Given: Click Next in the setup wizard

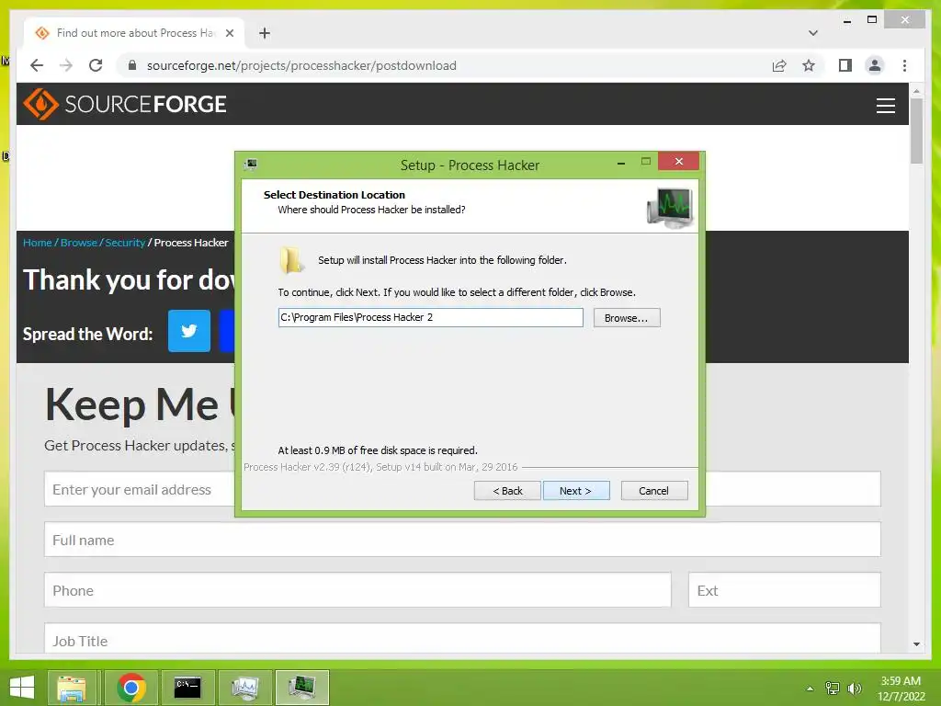Looking at the screenshot, I should coord(575,491).
